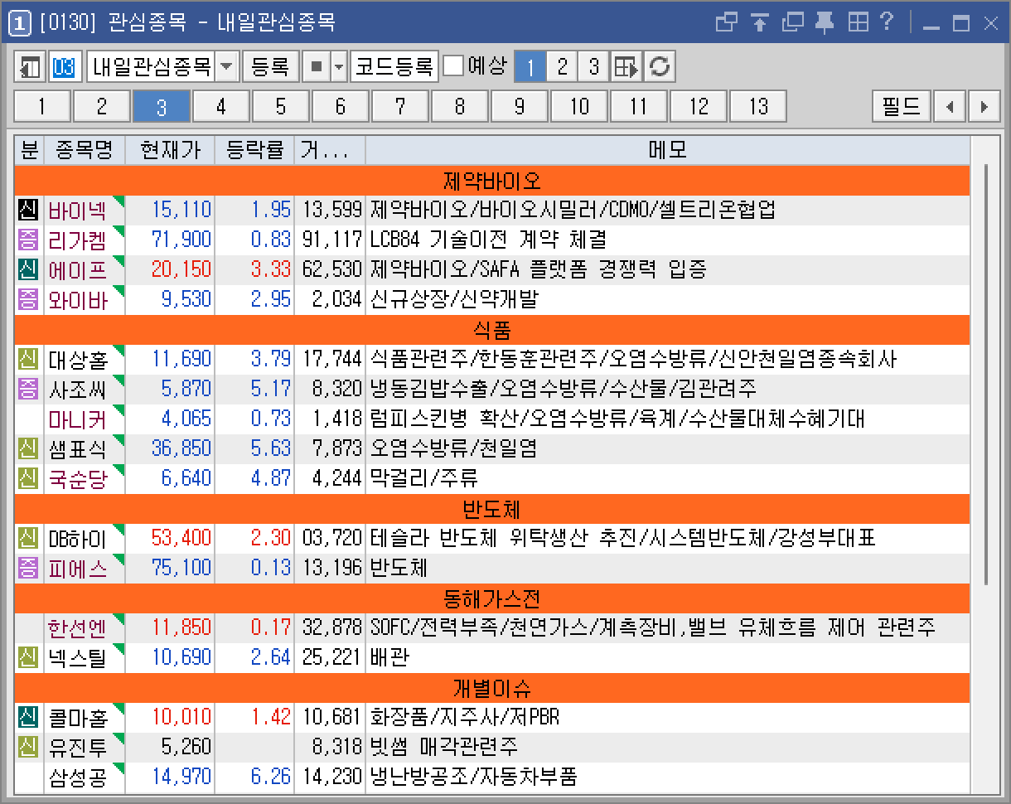
Task: Click the 증 badge on 리가켐 row
Action: 28,240
